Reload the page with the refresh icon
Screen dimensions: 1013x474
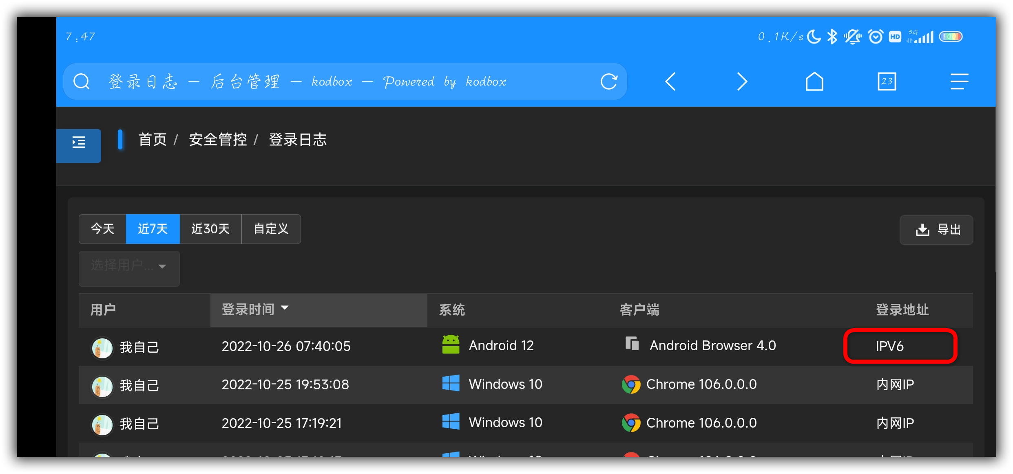[609, 81]
